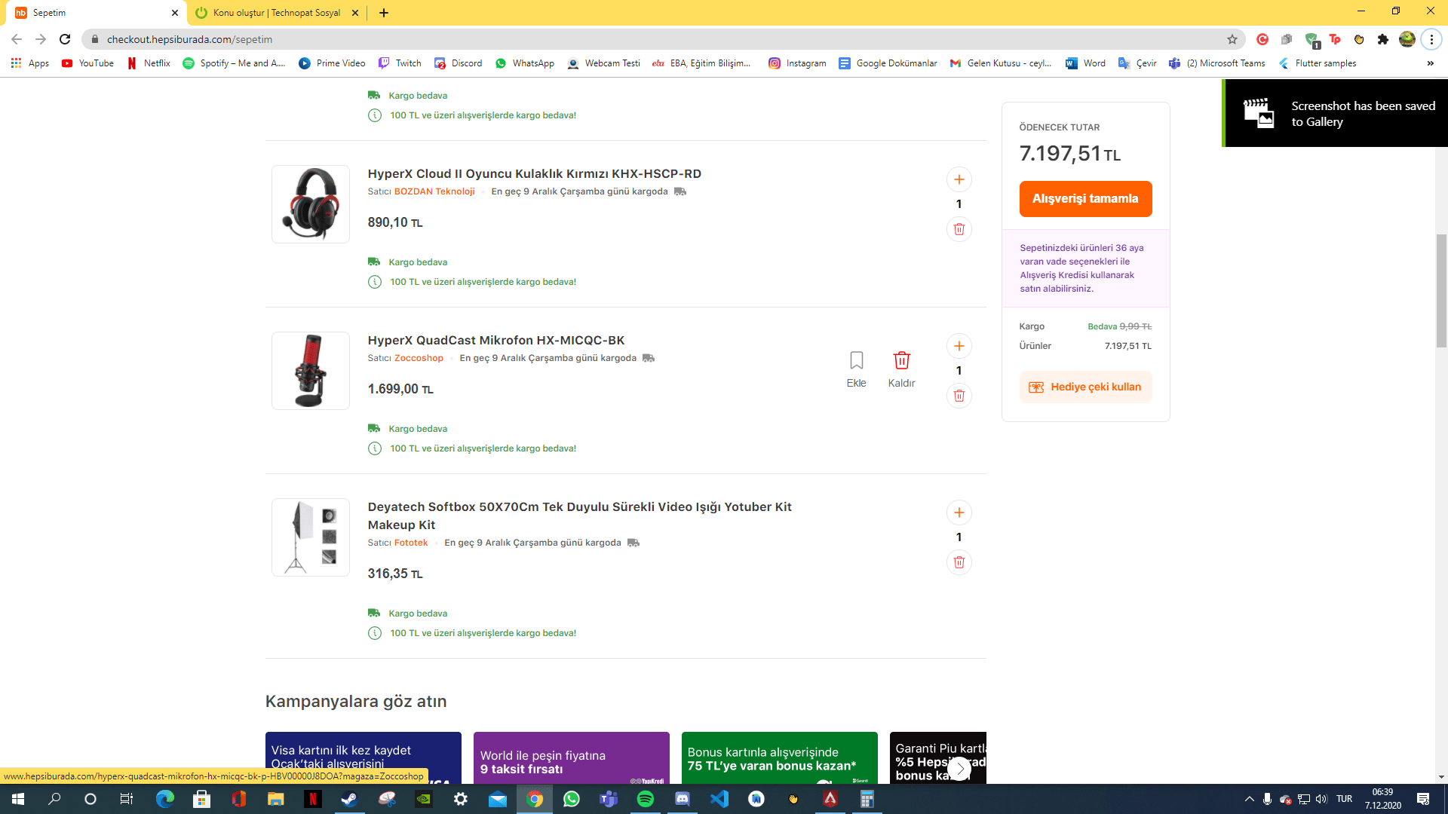Click Ekle bookmark icon for QuadCast microphone
This screenshot has width=1448, height=814.
coord(856,361)
